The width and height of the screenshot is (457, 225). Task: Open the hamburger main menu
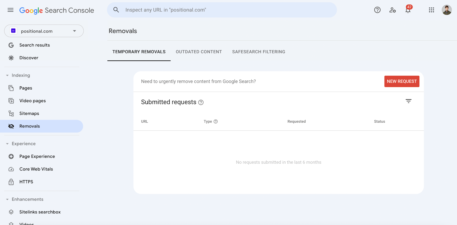click(x=11, y=10)
